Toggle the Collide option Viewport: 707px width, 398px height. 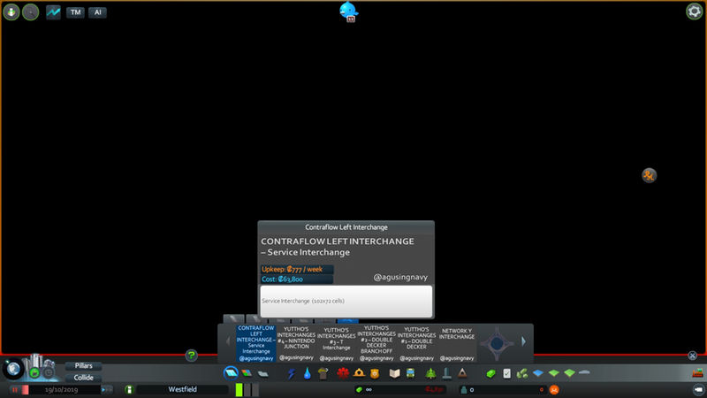coord(84,378)
